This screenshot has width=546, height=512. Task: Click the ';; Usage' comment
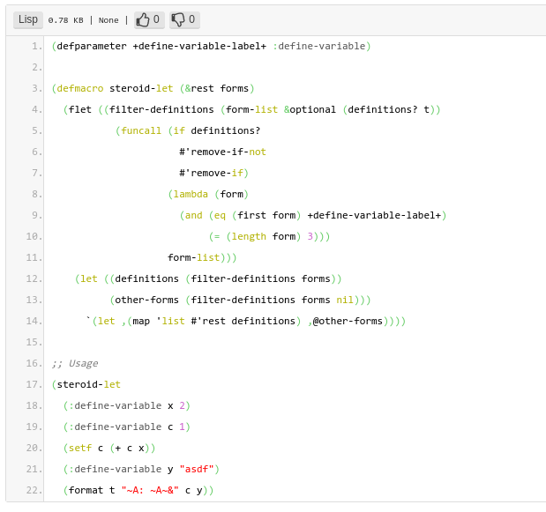pos(74,363)
